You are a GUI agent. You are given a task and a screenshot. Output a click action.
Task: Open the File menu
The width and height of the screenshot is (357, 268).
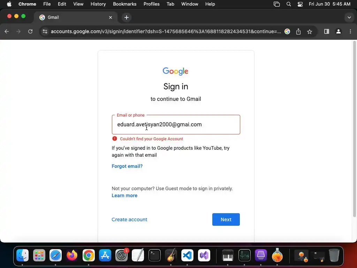click(x=47, y=4)
